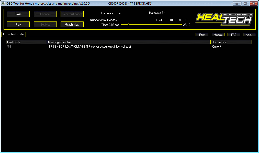This screenshot has width=259, height=153.
Task: Click the TP SENSOR LOW VOLTAGE description
Action: pos(89,47)
